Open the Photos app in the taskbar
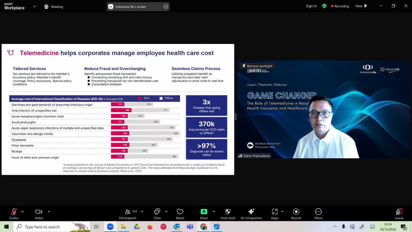 coord(217,227)
